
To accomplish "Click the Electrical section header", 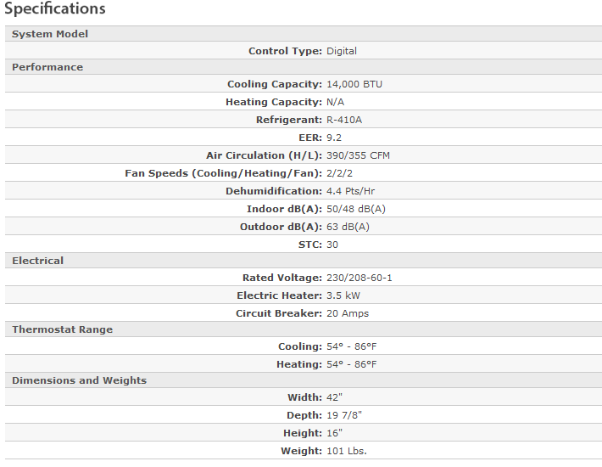I will point(38,261).
